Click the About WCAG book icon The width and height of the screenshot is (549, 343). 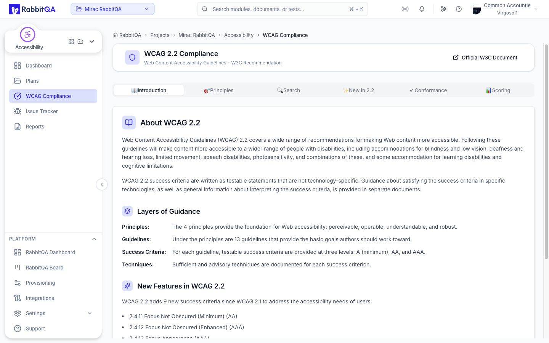coord(129,123)
